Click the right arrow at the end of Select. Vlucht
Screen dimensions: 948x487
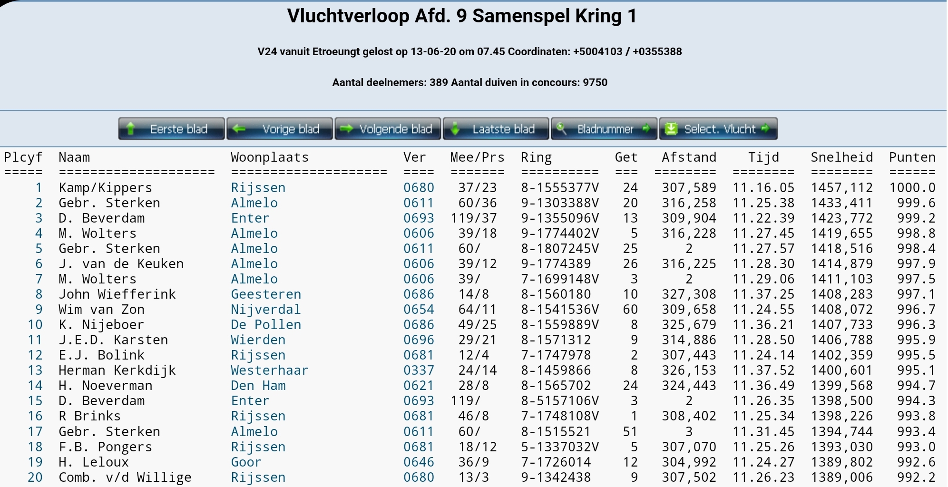click(765, 129)
